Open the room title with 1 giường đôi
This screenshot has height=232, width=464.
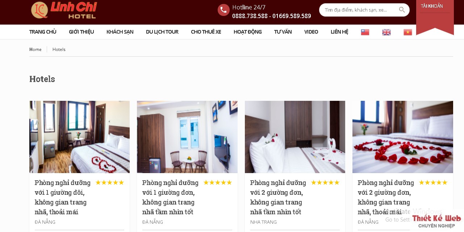click(63, 197)
